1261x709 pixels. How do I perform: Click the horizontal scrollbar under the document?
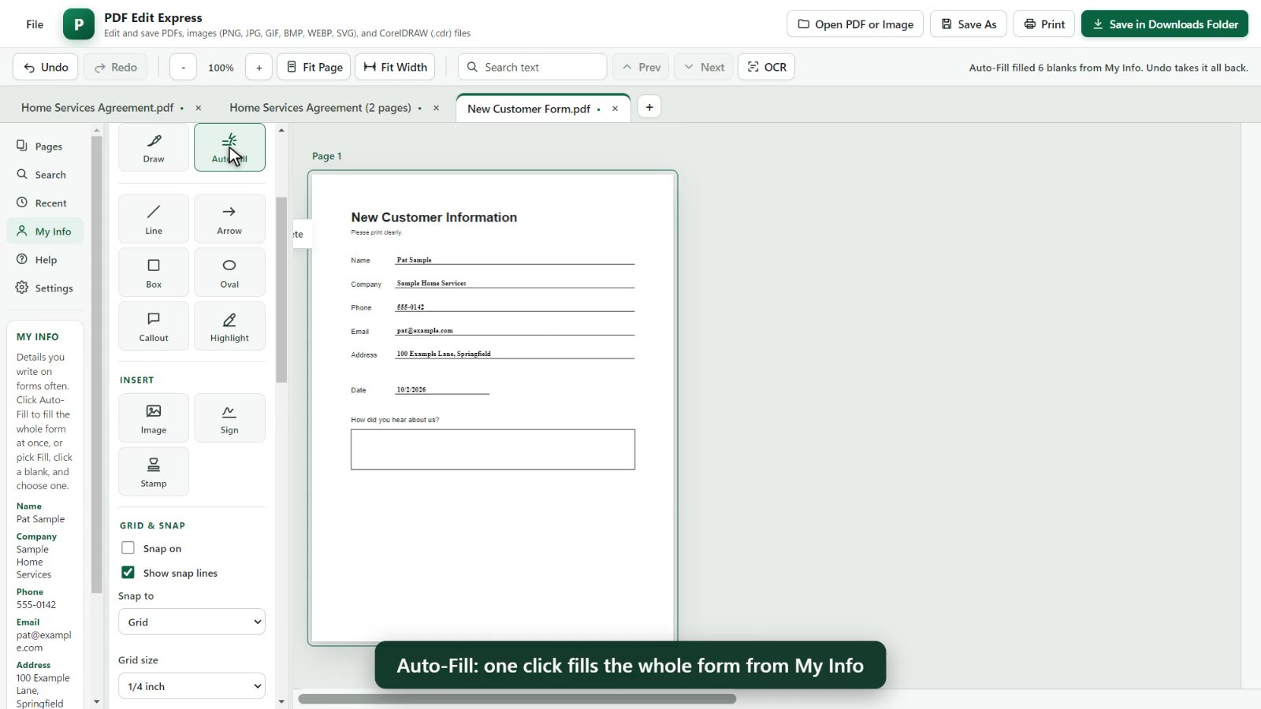click(517, 699)
